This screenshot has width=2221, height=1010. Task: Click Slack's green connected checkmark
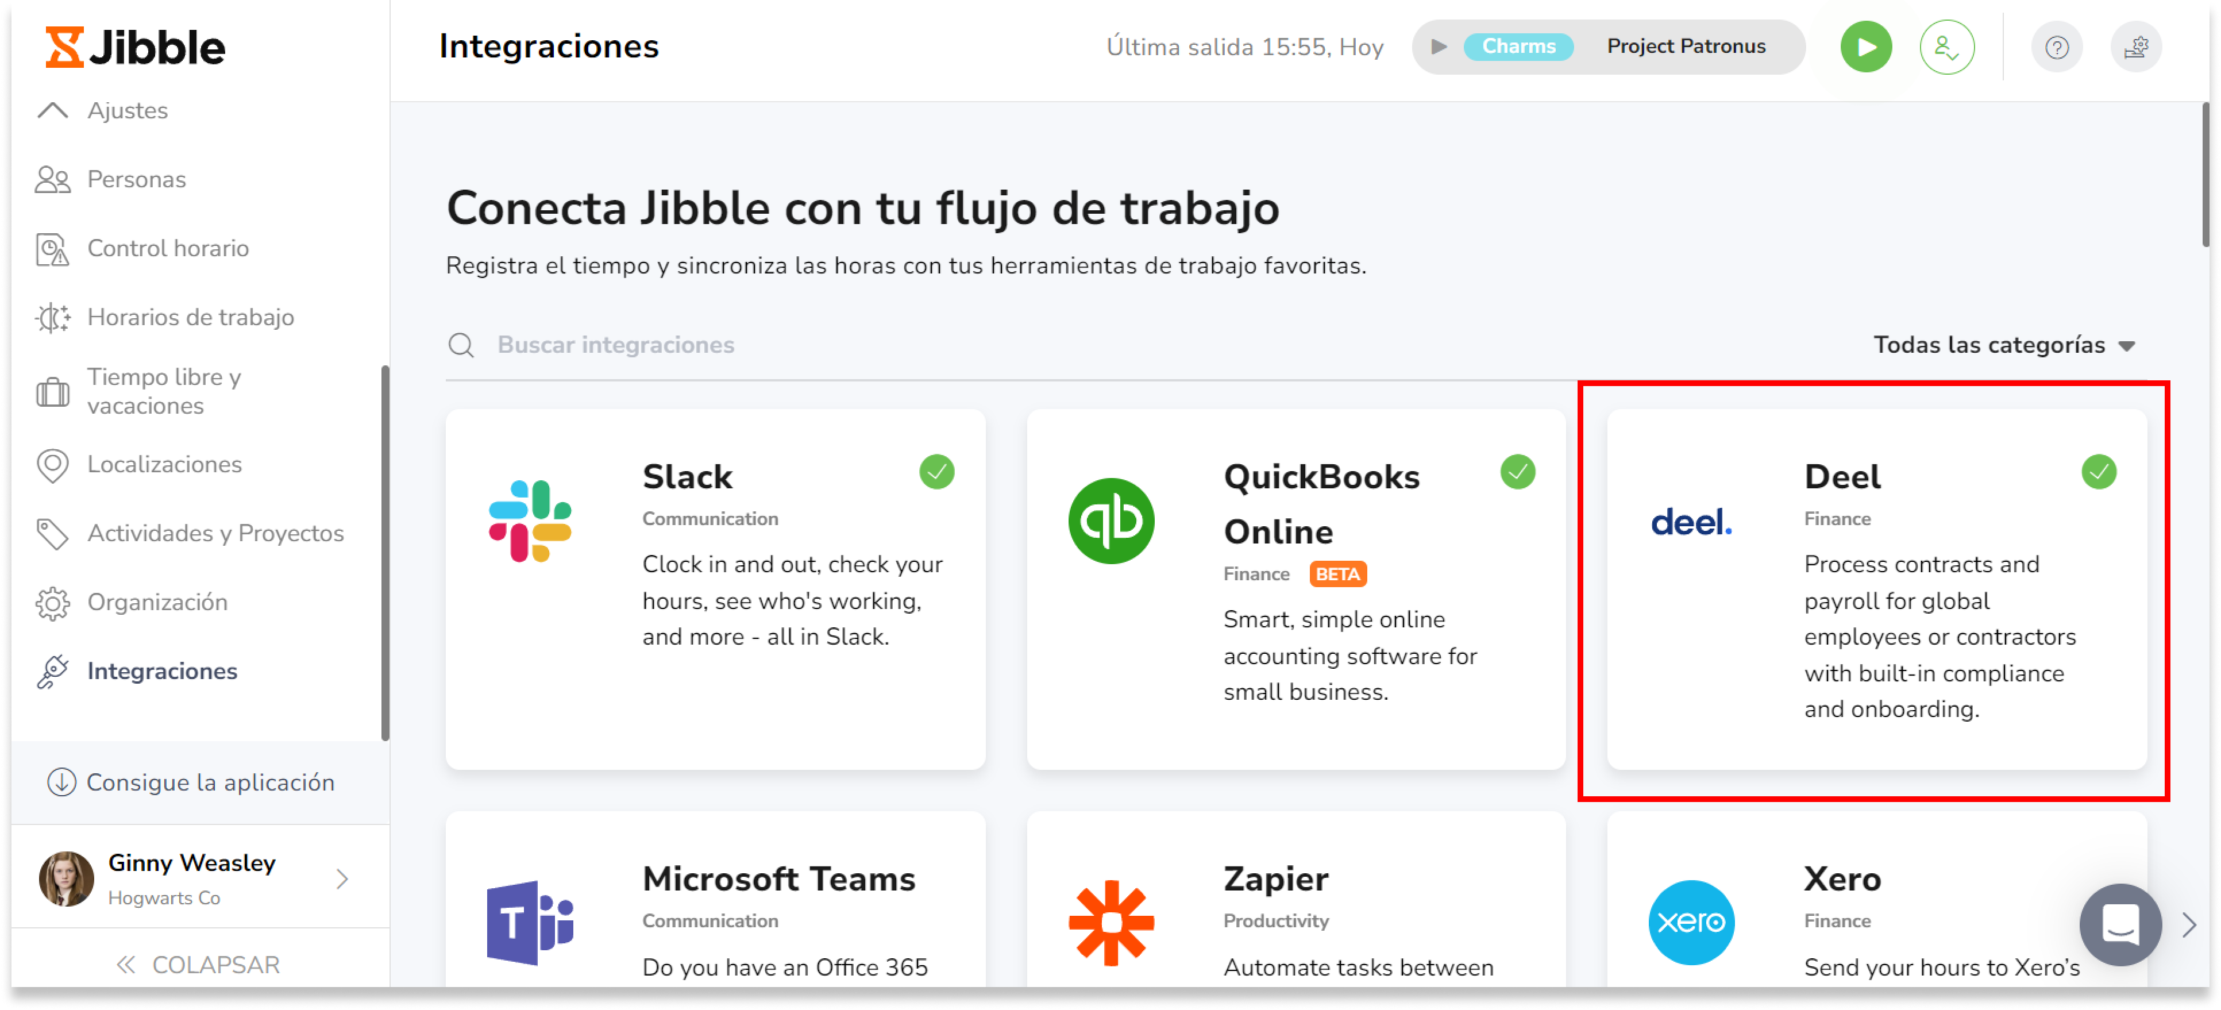tap(936, 472)
